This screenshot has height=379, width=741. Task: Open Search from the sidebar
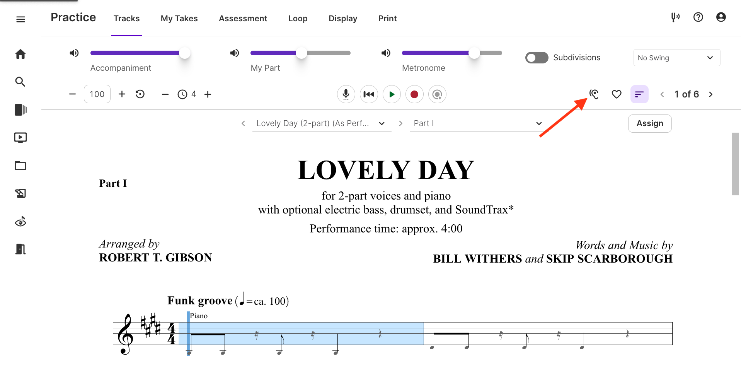point(20,82)
